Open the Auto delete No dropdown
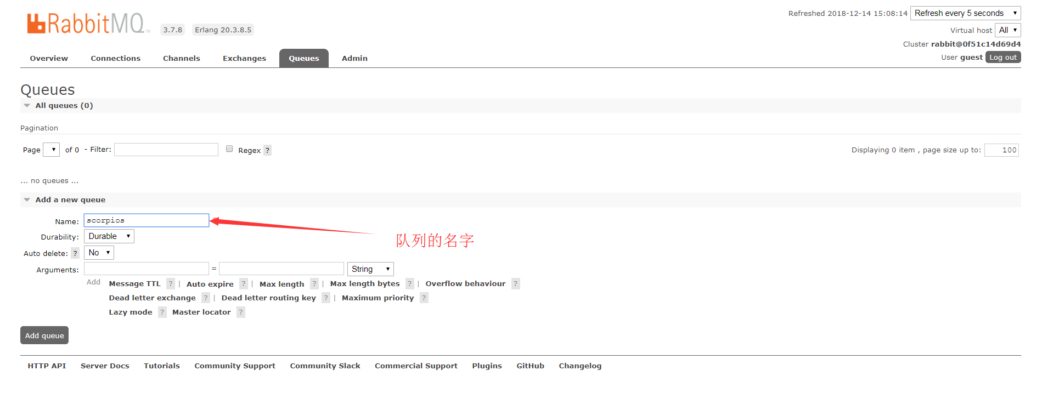1042x416 pixels. click(99, 253)
